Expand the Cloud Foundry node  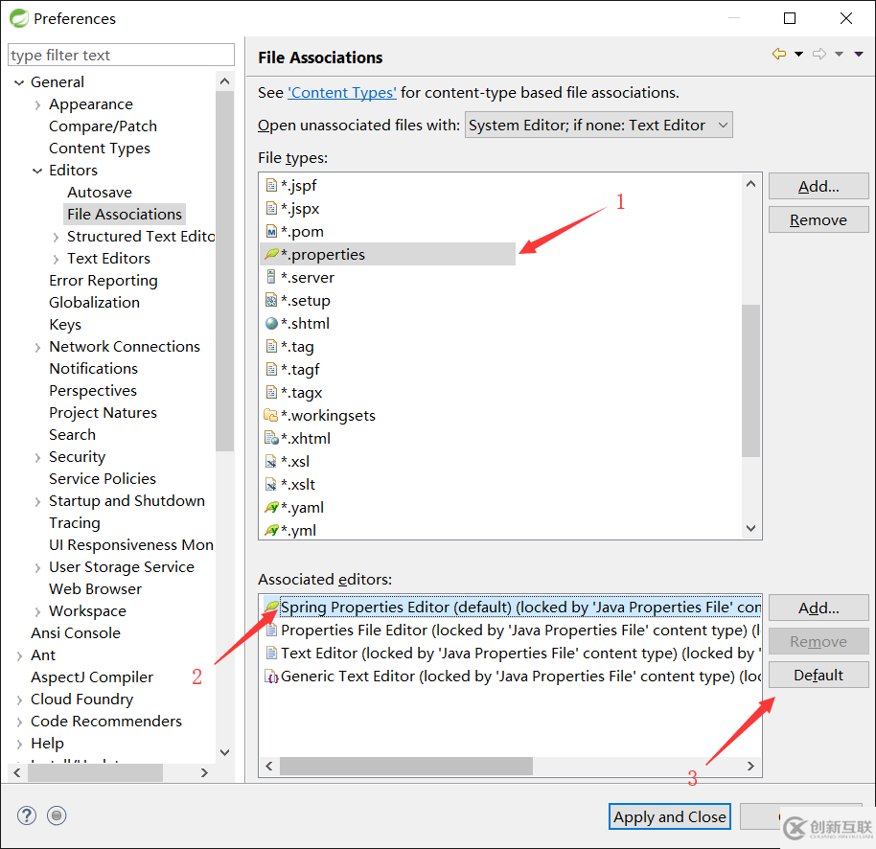tap(19, 700)
